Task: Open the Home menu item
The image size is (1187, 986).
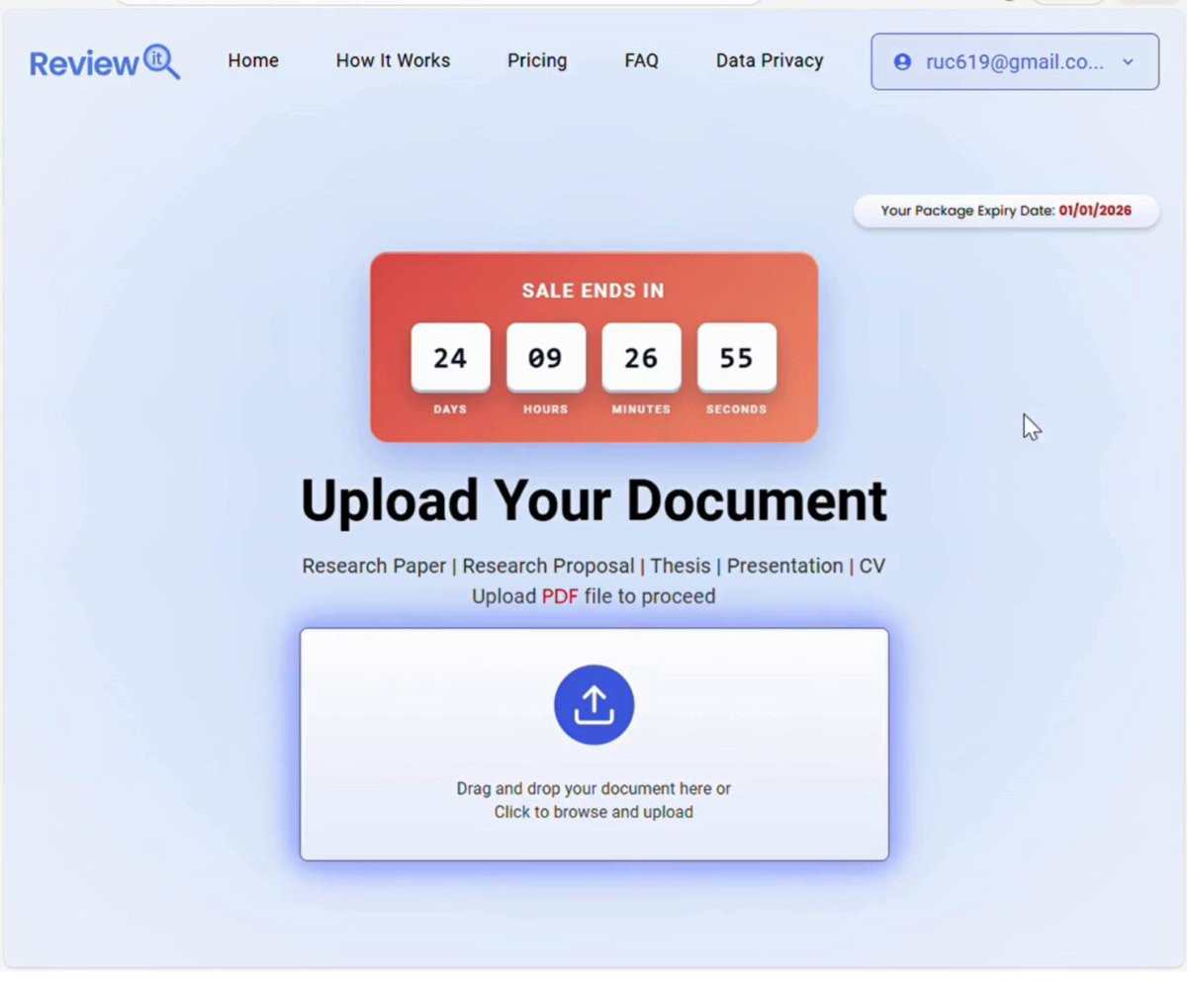Action: click(x=253, y=60)
